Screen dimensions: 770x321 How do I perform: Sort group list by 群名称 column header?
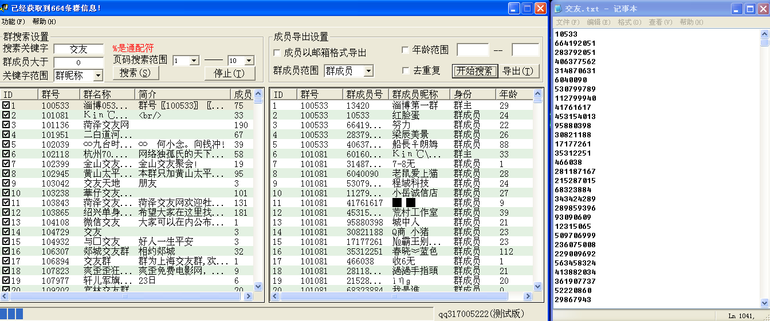(x=108, y=94)
